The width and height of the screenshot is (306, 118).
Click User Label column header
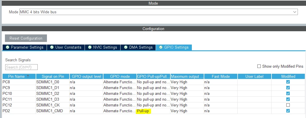[x=254, y=76]
